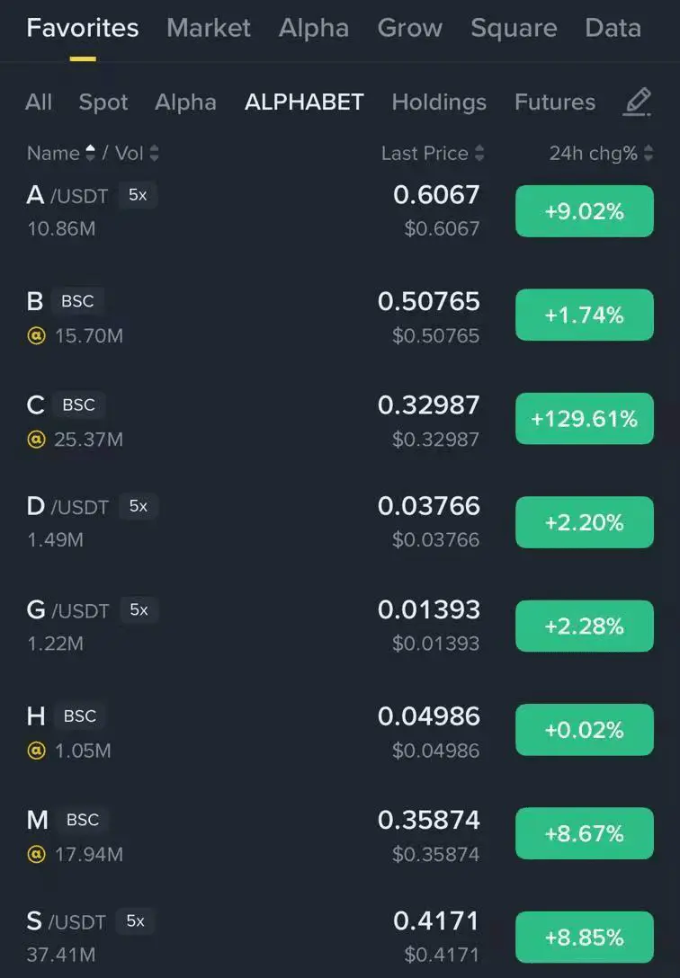Open the D/USDT trading pair row
Viewport: 680px width, 978px height.
pos(340,522)
